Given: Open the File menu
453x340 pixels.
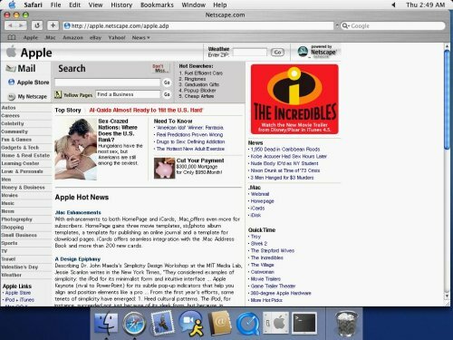Looking at the screenshot, I should [x=55, y=5].
